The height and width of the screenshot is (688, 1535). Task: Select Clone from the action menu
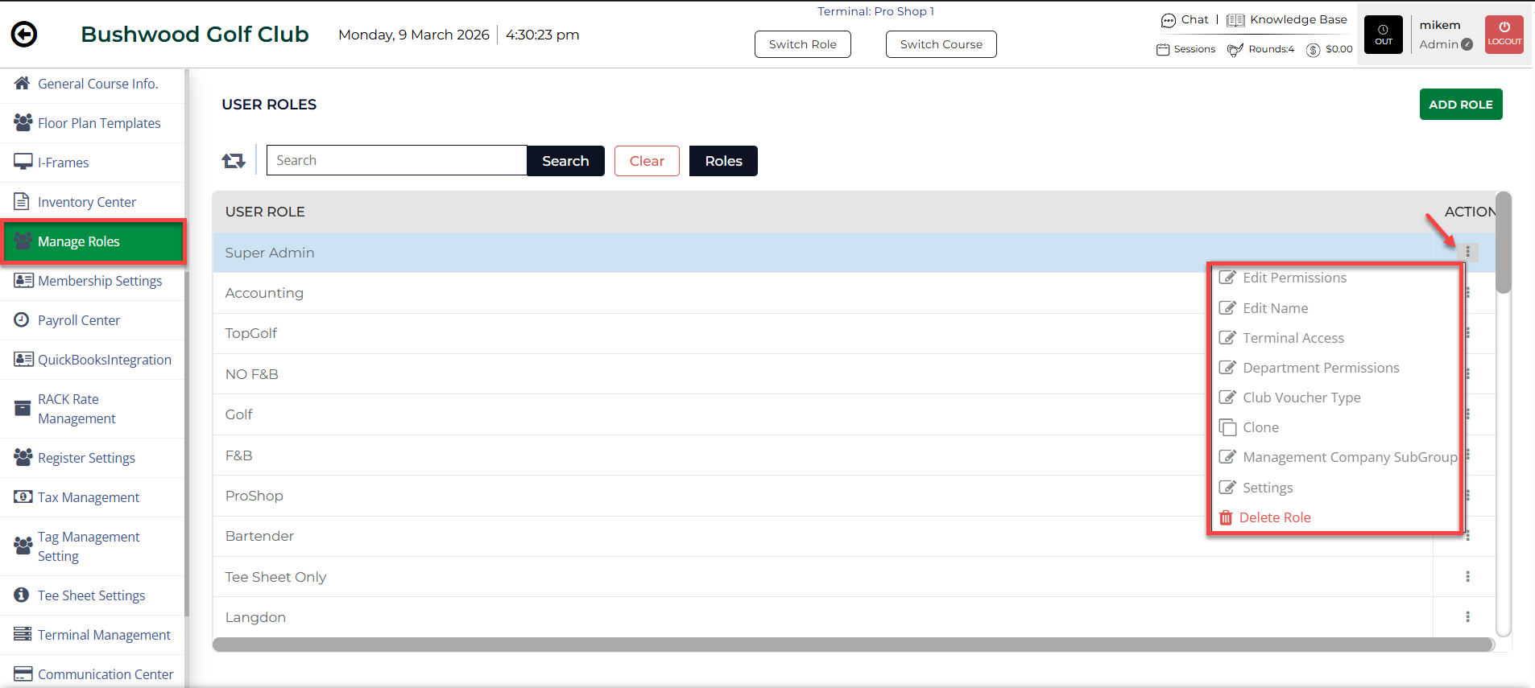(1260, 427)
